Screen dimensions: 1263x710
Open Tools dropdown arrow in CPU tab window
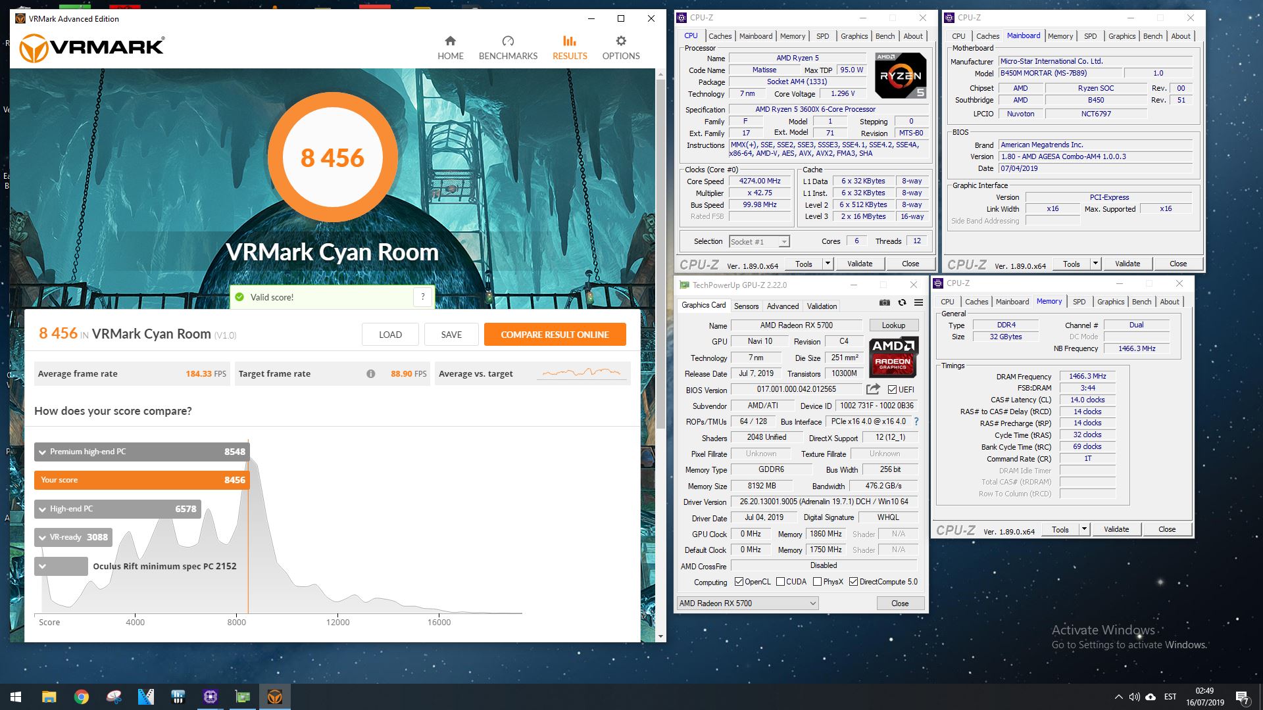coord(828,264)
